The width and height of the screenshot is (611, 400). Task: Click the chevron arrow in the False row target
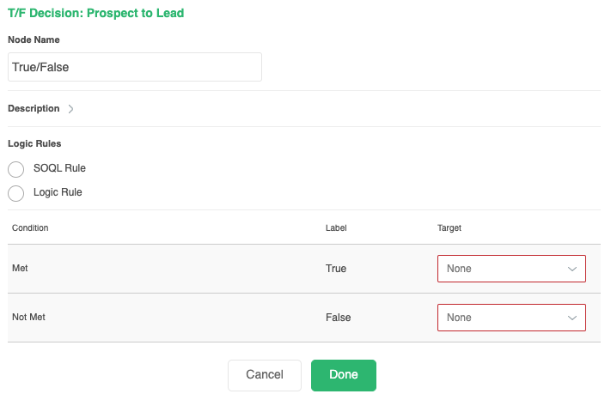(x=572, y=318)
